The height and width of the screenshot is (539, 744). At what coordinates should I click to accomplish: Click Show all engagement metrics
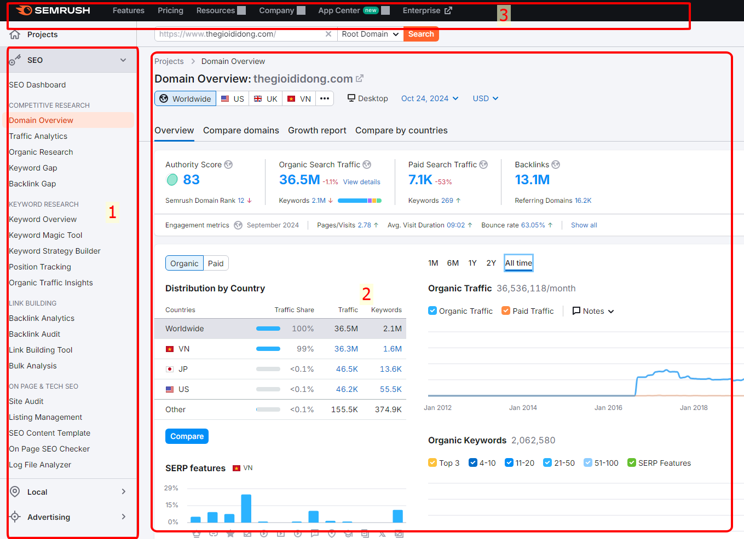(584, 225)
